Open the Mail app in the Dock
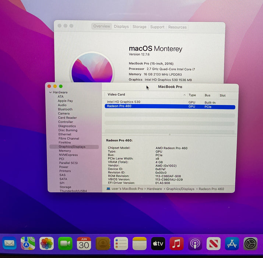This screenshot has height=258, width=263. [x=10, y=243]
